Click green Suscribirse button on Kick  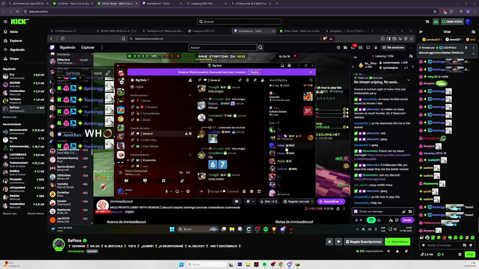point(397,242)
